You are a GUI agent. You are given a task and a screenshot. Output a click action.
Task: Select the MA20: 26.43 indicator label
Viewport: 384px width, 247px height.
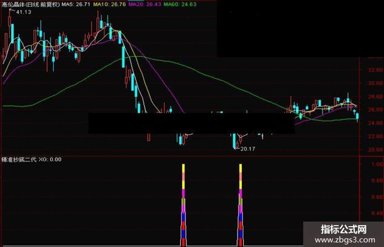click(145, 4)
